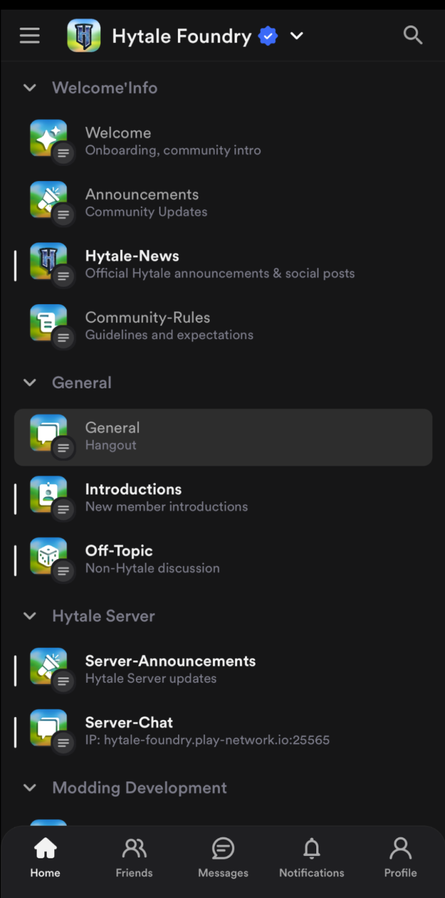Tap the Hytale Foundry server name
This screenshot has width=445, height=898.
(182, 37)
